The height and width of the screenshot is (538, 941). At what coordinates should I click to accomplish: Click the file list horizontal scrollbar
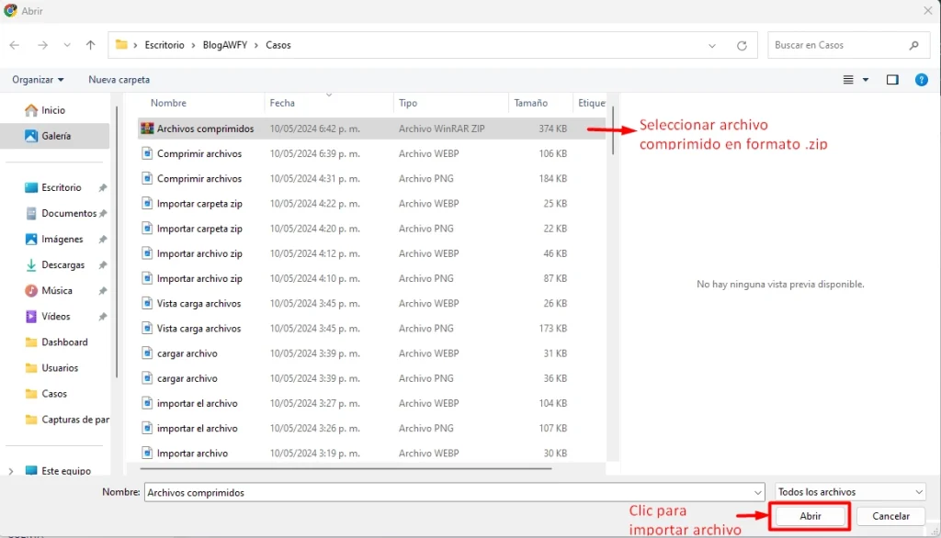[x=346, y=468]
